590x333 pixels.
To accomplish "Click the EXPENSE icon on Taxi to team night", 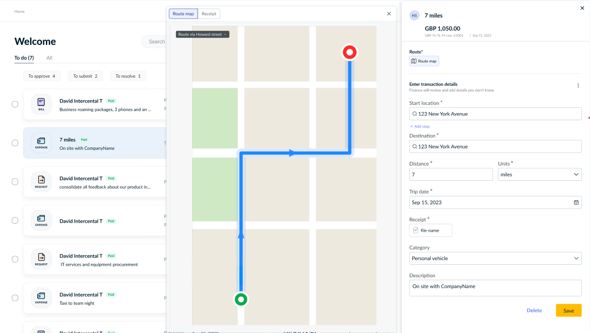I will pyautogui.click(x=42, y=298).
